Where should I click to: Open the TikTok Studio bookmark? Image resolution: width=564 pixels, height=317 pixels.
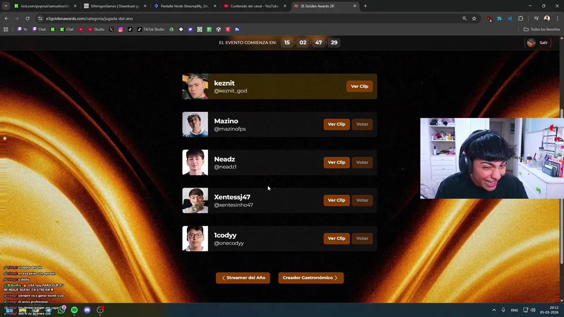pyautogui.click(x=151, y=29)
